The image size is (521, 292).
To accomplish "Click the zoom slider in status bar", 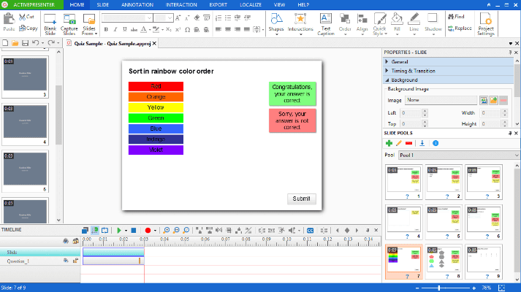I will pos(439,288).
